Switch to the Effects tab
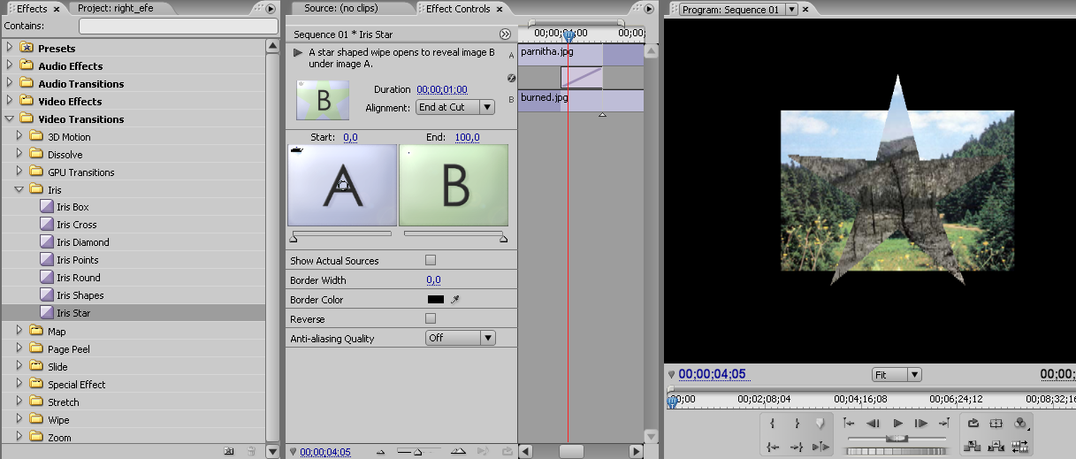This screenshot has width=1076, height=459. 34,9
